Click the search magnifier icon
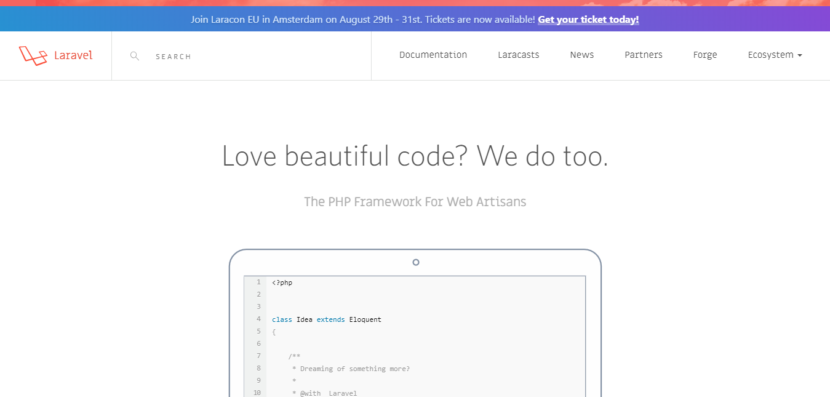 pyautogui.click(x=135, y=56)
